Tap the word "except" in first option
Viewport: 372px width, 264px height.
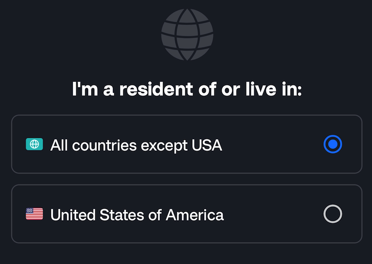coord(164,146)
